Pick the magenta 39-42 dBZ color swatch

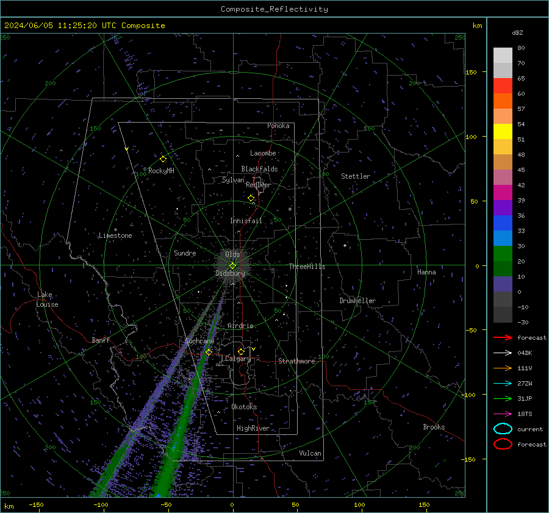(x=503, y=193)
